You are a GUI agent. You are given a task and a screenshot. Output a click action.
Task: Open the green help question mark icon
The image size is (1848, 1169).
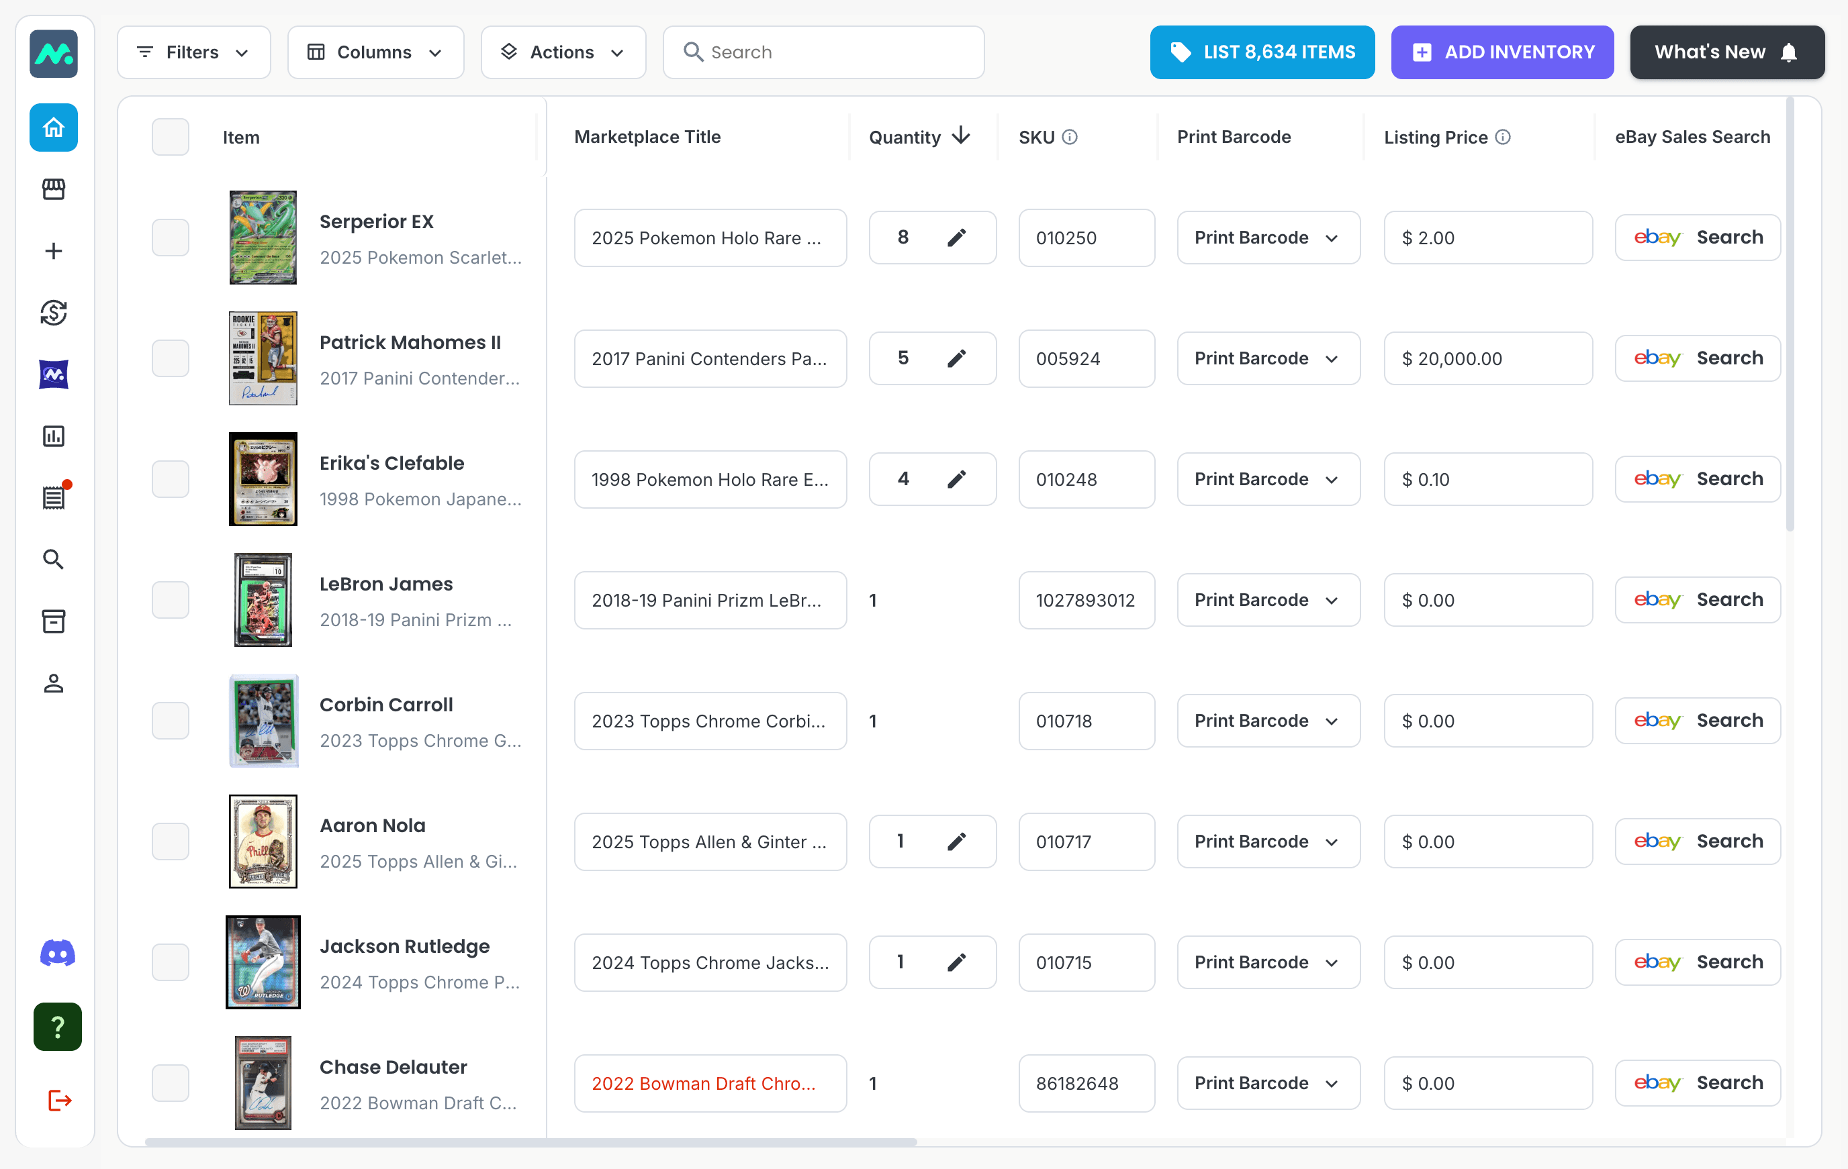coord(58,1026)
